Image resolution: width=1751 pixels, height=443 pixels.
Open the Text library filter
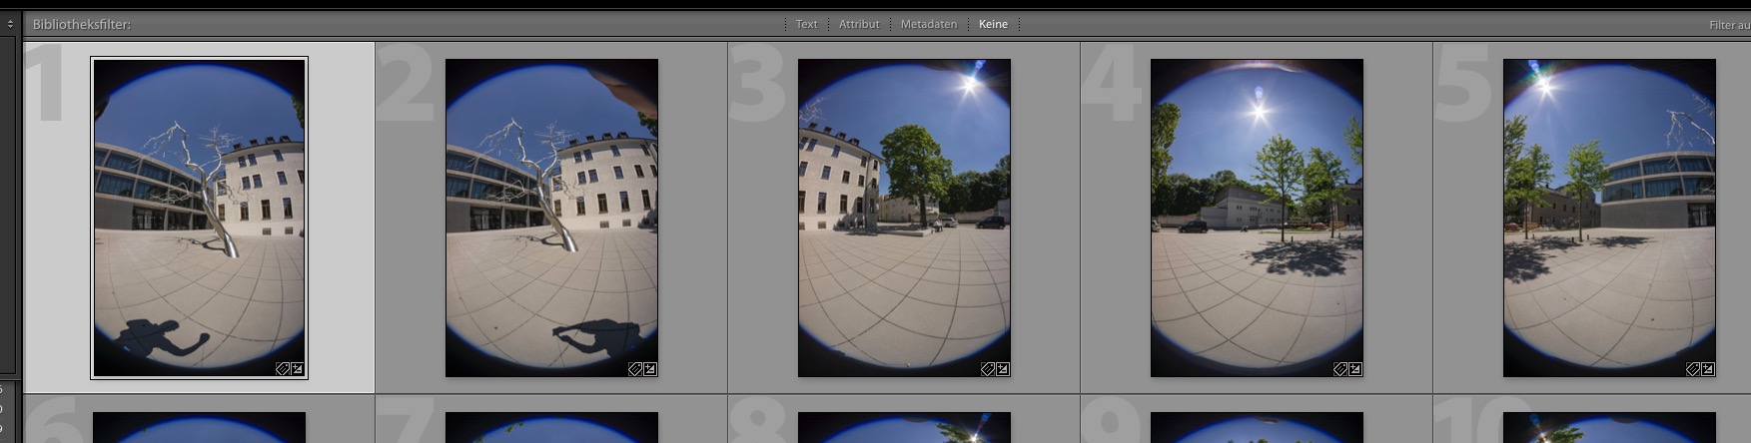pyautogui.click(x=806, y=24)
